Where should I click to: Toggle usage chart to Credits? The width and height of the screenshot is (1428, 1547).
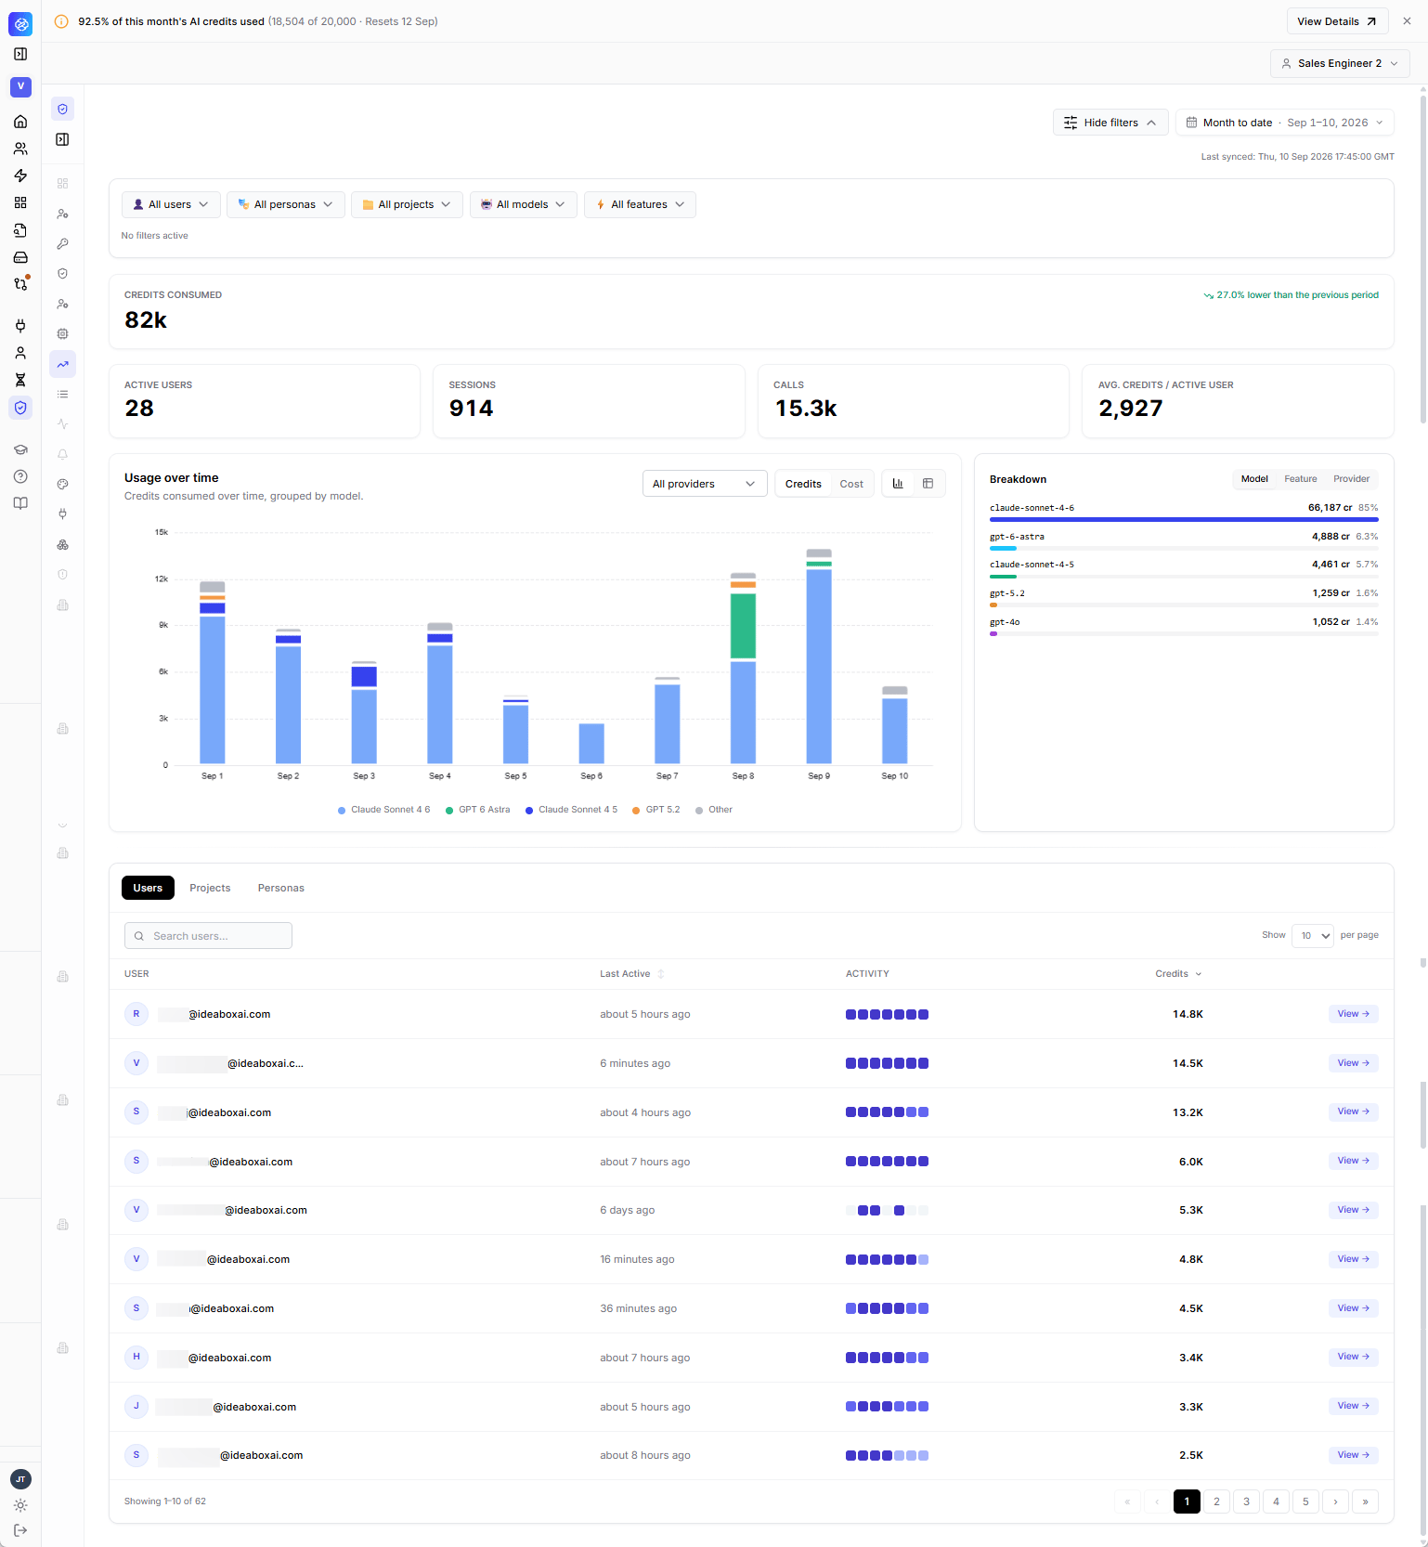(x=803, y=484)
